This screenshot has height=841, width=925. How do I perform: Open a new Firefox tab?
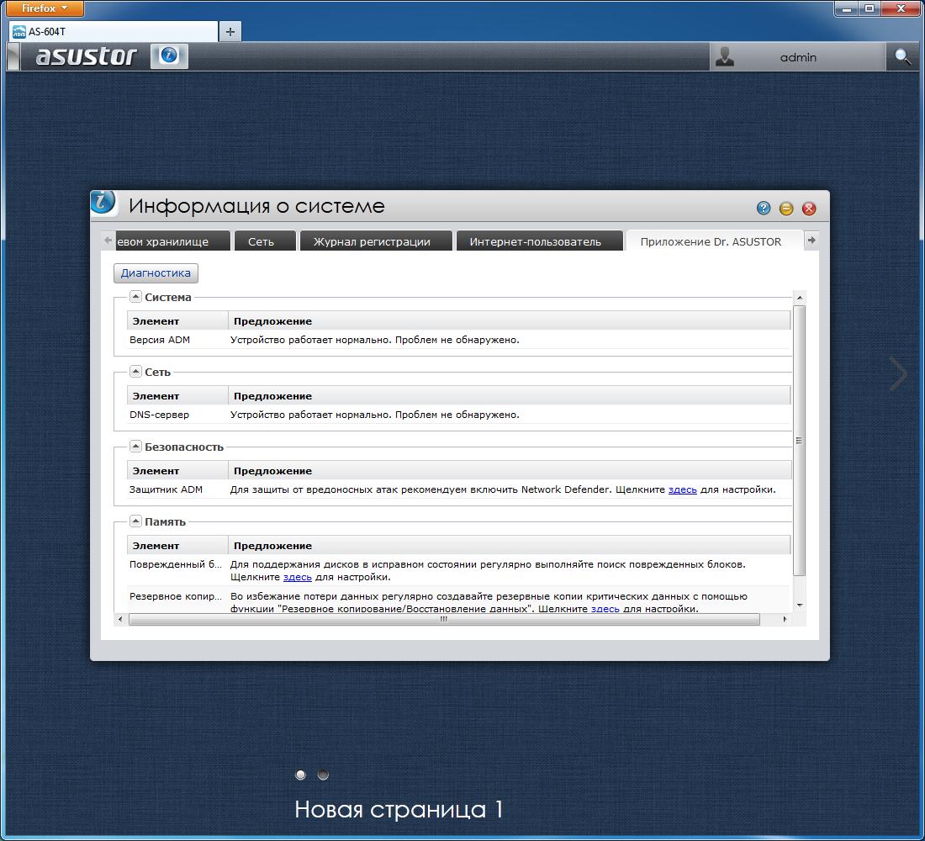click(230, 31)
